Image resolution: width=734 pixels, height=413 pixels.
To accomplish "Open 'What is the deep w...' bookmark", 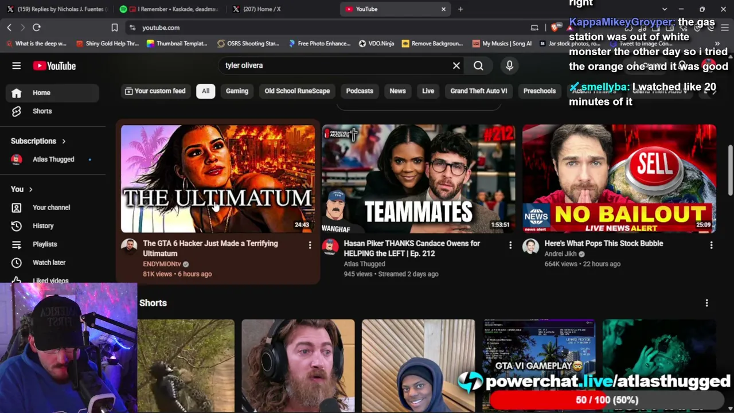I will (x=36, y=44).
